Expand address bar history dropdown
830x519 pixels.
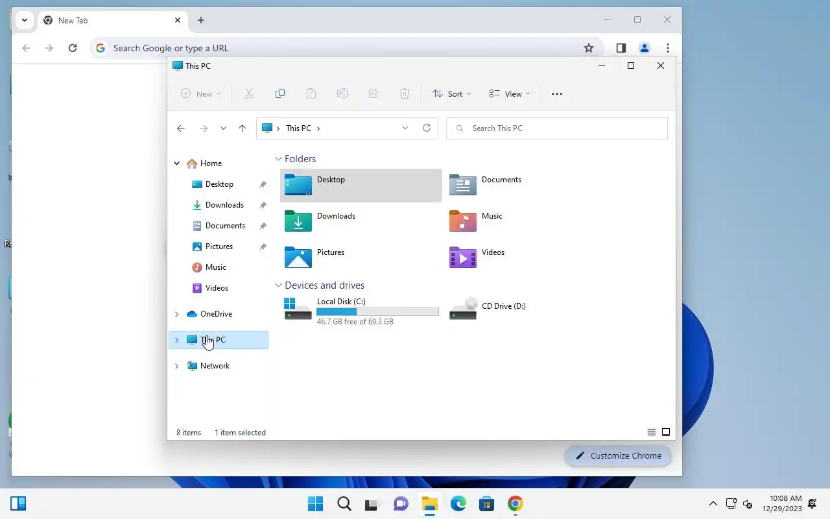(405, 128)
